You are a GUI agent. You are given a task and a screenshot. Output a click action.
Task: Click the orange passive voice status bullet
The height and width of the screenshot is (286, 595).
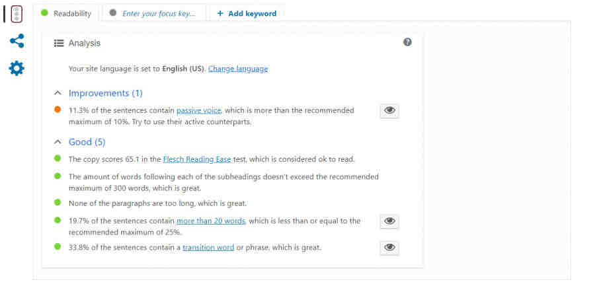(x=58, y=110)
